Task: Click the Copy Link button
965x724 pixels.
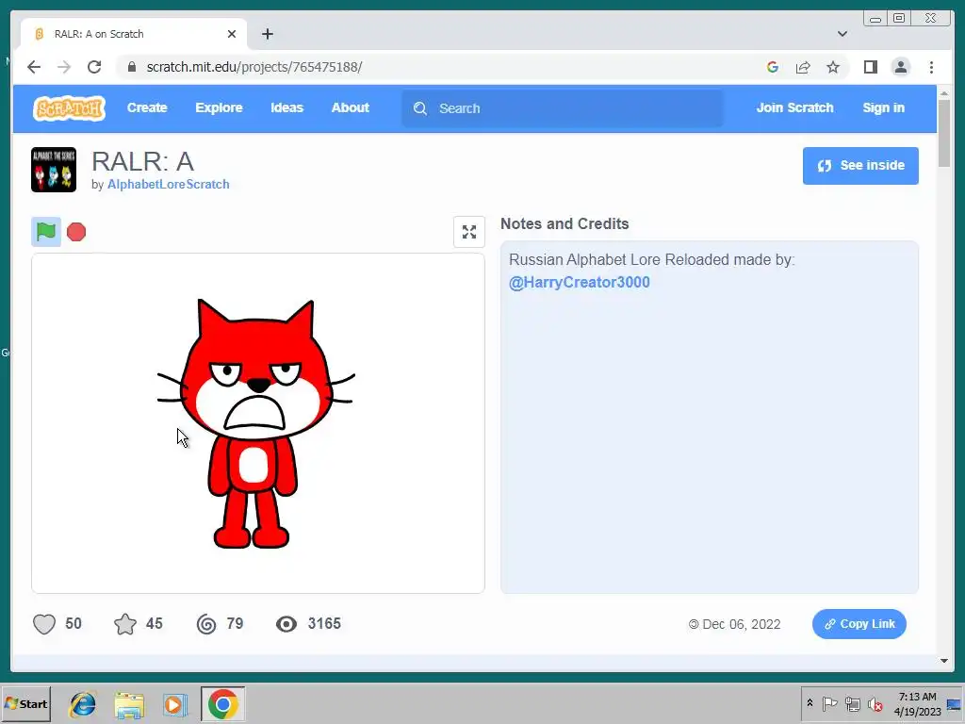Action: pyautogui.click(x=859, y=624)
